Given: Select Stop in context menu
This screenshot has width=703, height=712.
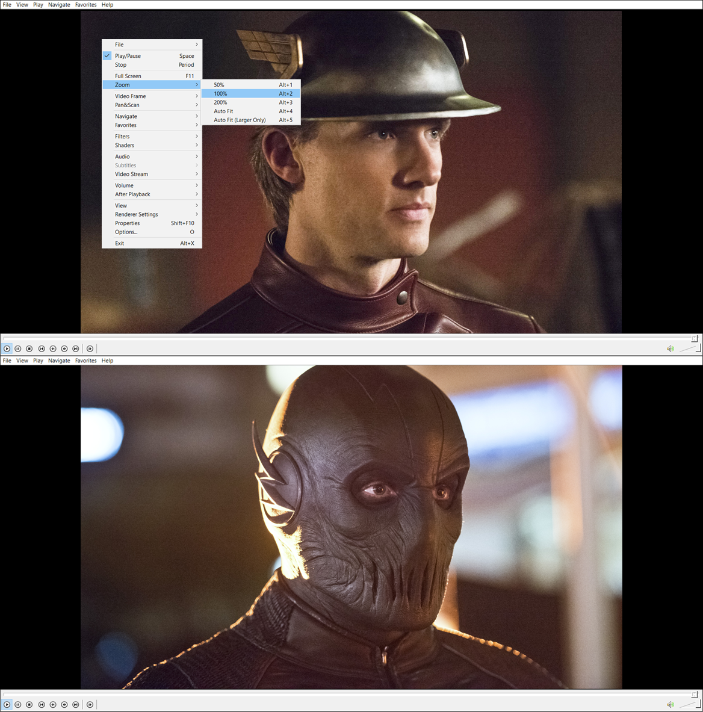Looking at the screenshot, I should click(152, 65).
